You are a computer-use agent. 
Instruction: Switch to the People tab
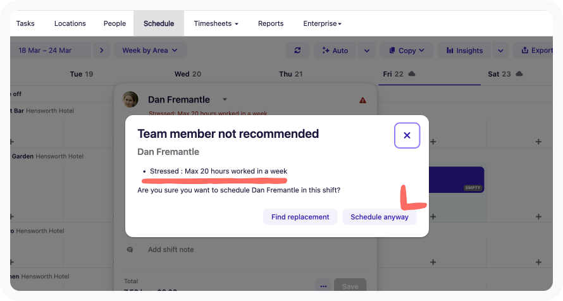coord(114,23)
